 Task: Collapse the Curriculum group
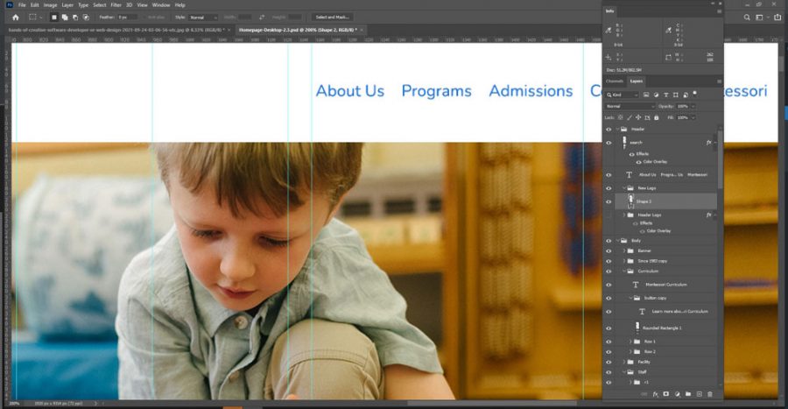[624, 271]
